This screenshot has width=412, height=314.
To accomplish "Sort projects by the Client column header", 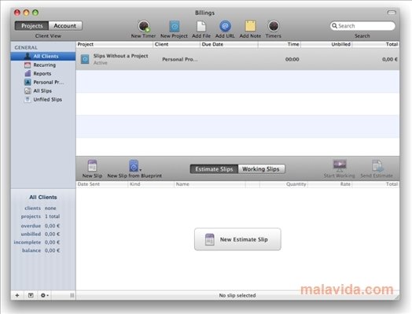I will (176, 44).
